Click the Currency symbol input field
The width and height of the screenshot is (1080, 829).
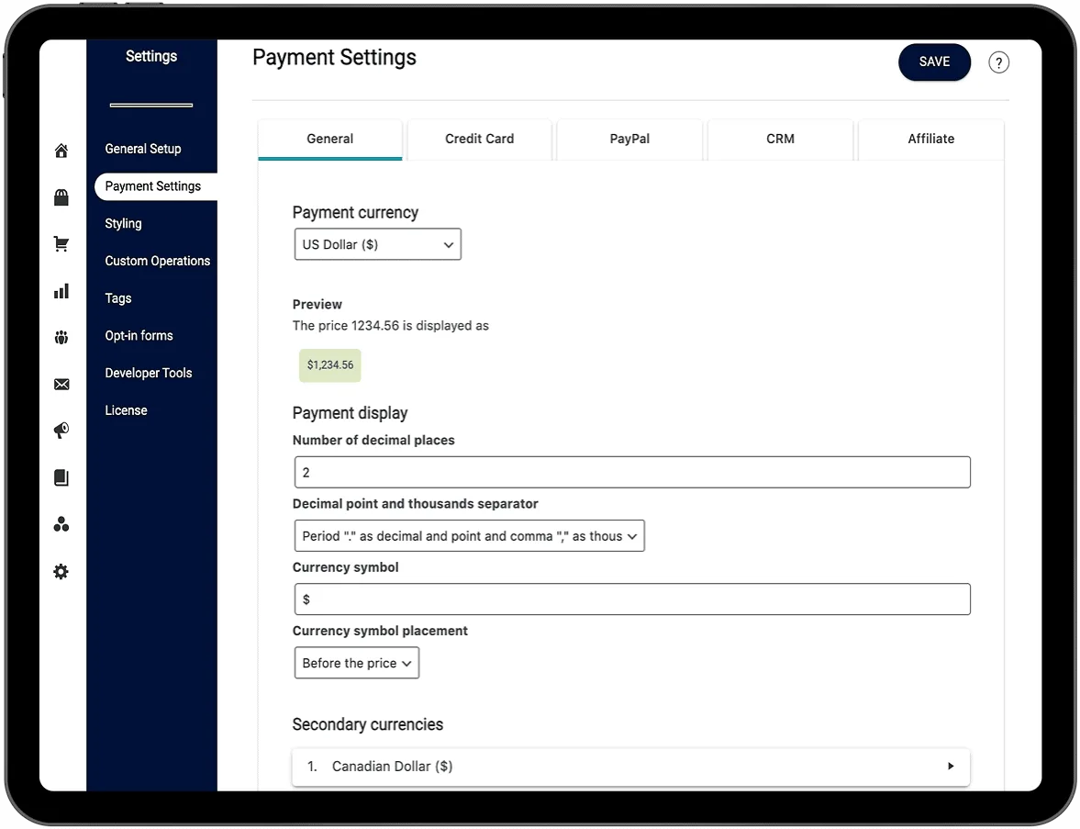[x=631, y=599]
